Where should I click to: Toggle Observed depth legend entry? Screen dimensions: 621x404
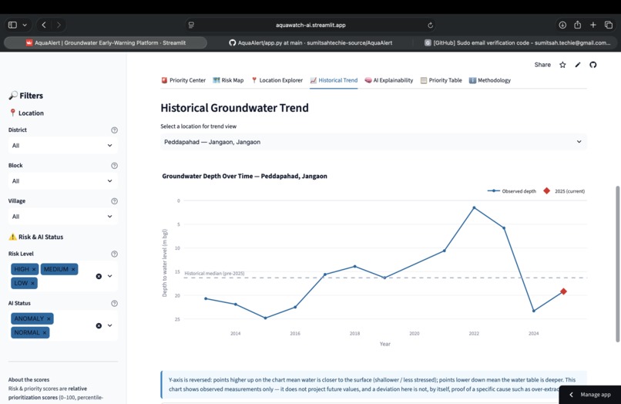point(512,191)
